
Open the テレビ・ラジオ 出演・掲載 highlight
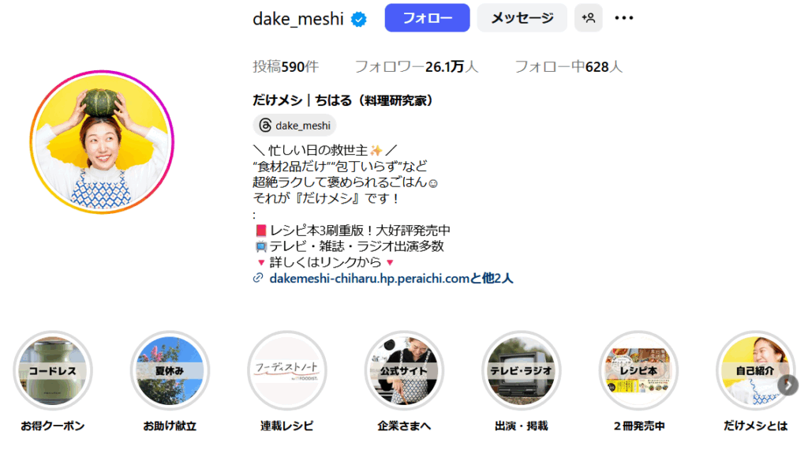pyautogui.click(x=521, y=370)
